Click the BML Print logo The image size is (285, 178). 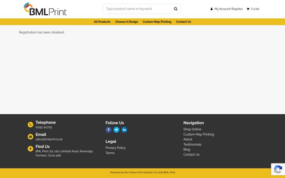[45, 9]
